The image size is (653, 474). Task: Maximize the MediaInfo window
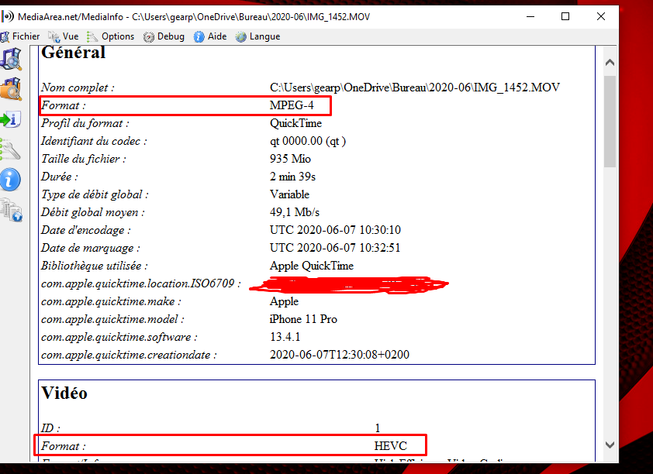(x=565, y=16)
